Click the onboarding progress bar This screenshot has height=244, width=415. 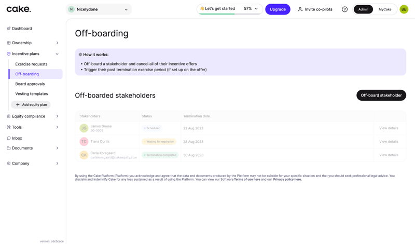pyautogui.click(x=228, y=14)
